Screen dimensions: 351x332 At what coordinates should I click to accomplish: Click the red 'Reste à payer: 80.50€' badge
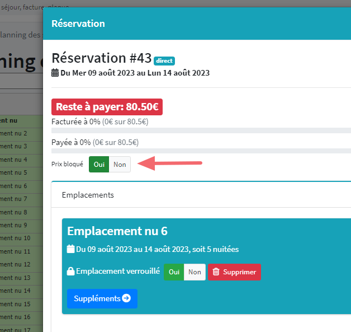(107, 107)
